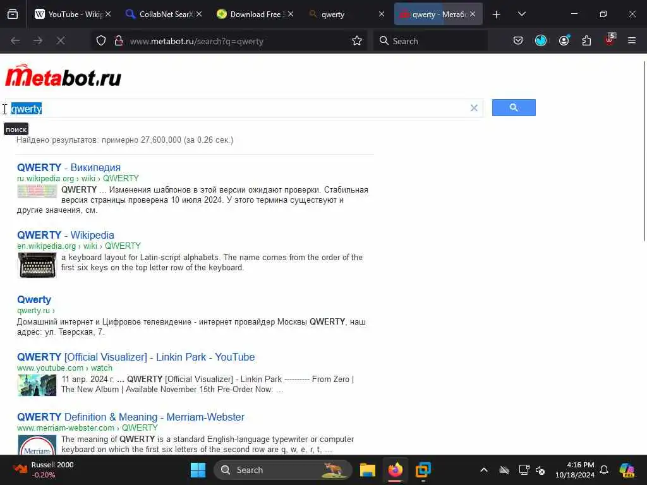Open File Explorer from taskbar

click(367, 470)
